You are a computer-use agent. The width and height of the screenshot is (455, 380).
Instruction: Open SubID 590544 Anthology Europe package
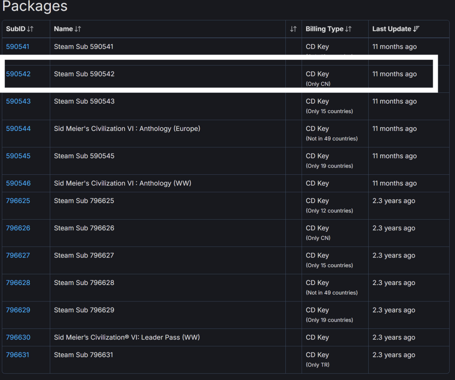18,129
